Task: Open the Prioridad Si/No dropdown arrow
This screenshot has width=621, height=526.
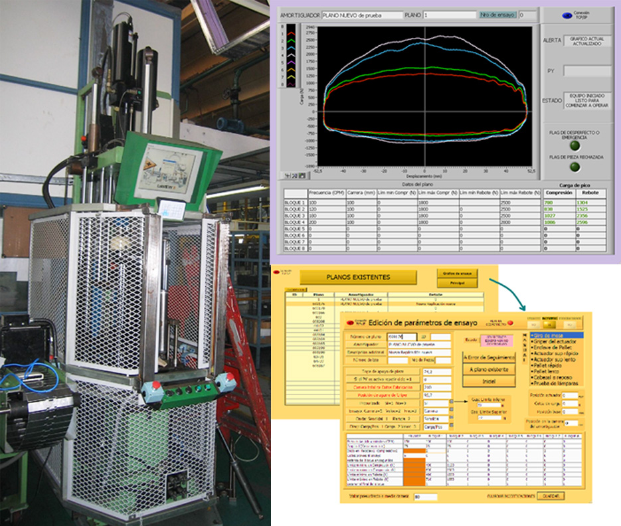Action: (451, 402)
